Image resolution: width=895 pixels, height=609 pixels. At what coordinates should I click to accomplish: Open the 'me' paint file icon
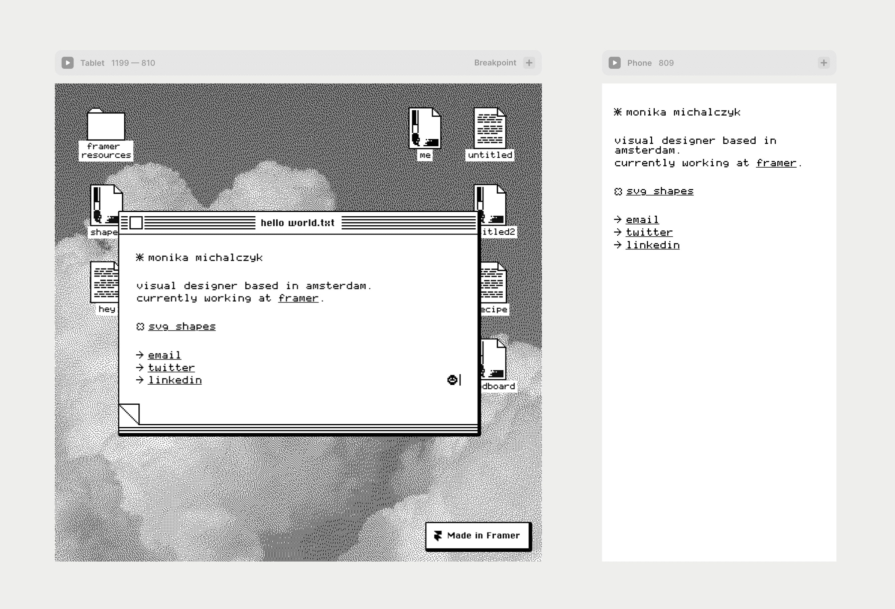coord(425,129)
